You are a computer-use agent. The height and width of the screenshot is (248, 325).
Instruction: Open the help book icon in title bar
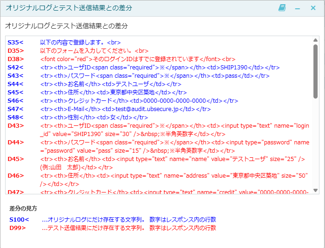point(282,8)
